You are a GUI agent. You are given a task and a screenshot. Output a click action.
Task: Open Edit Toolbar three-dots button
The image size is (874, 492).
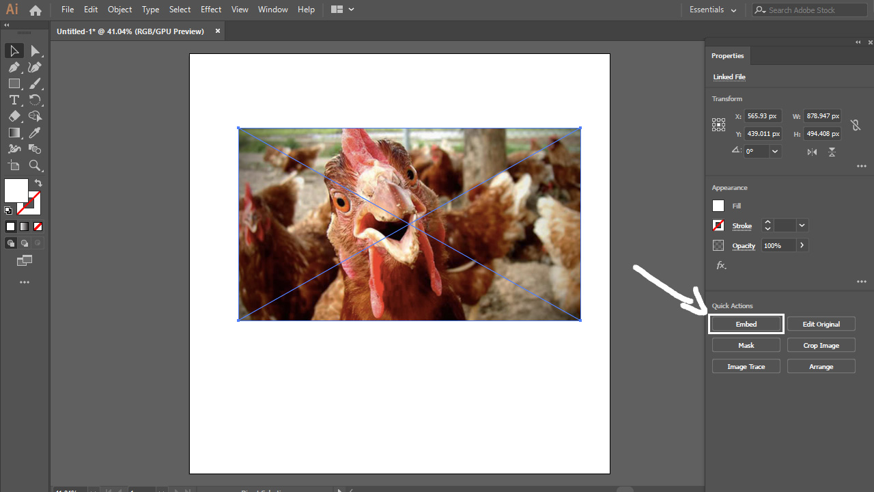(25, 282)
